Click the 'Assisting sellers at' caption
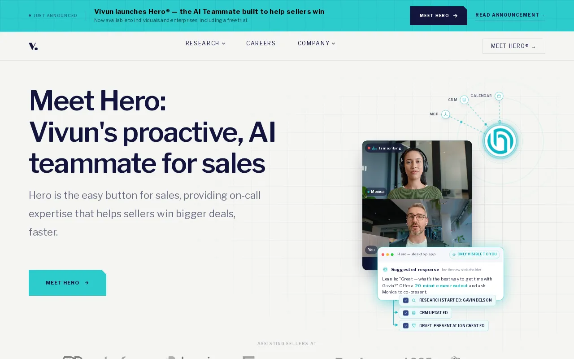This screenshot has width=574, height=359. click(x=287, y=344)
